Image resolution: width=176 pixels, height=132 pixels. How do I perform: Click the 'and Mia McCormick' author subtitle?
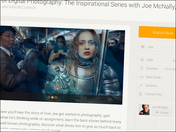[x=19, y=7]
